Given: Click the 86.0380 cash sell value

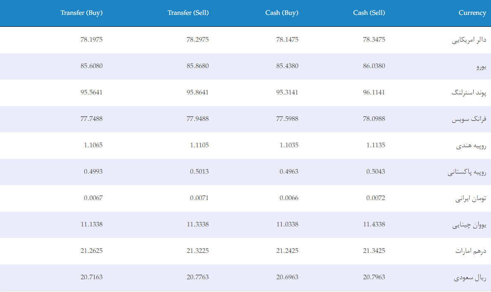Looking at the screenshot, I should 374,66.
